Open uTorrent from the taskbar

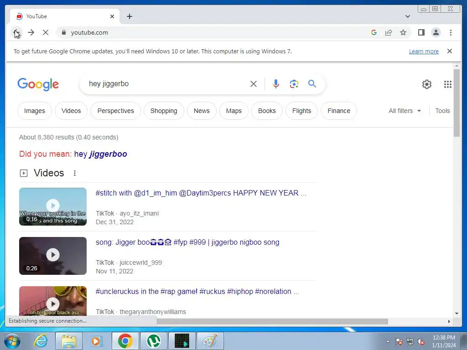click(154, 341)
